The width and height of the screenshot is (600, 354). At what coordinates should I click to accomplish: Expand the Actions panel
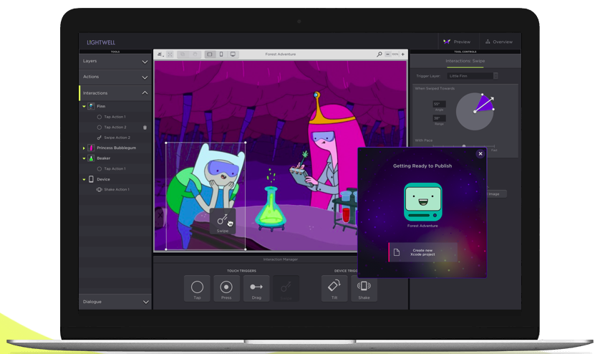tap(115, 77)
